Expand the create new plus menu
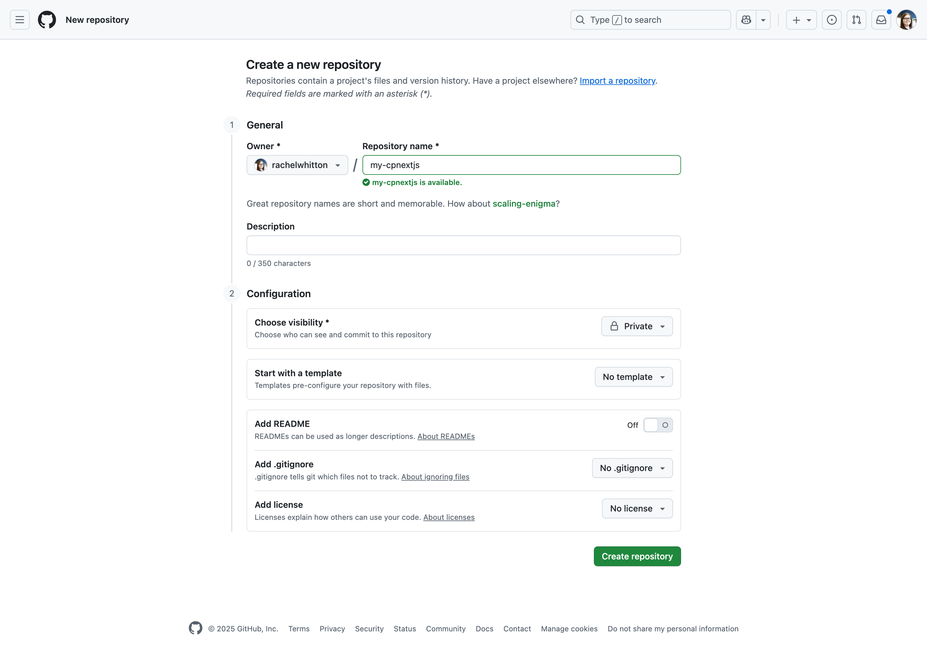This screenshot has width=927, height=661. 801,19
